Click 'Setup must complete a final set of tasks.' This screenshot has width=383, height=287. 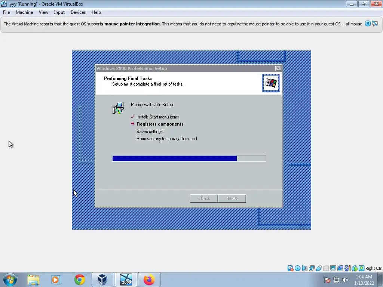[147, 84]
